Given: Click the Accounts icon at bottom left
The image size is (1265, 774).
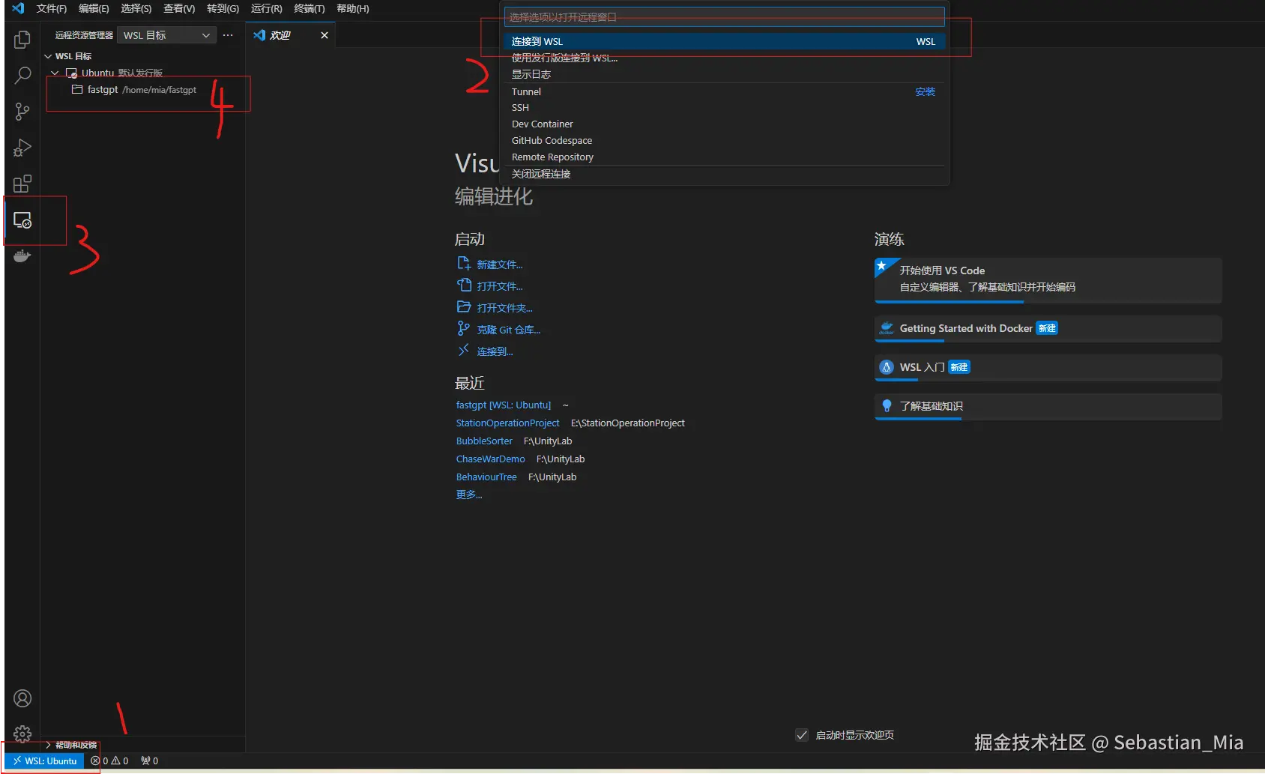Looking at the screenshot, I should click(22, 698).
